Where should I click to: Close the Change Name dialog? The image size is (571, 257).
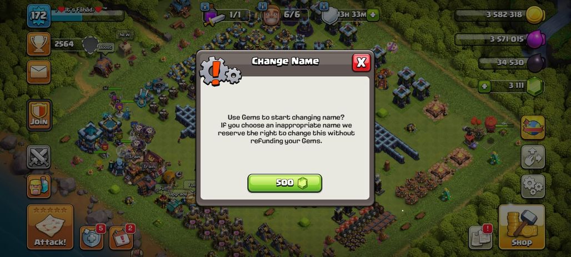click(361, 63)
